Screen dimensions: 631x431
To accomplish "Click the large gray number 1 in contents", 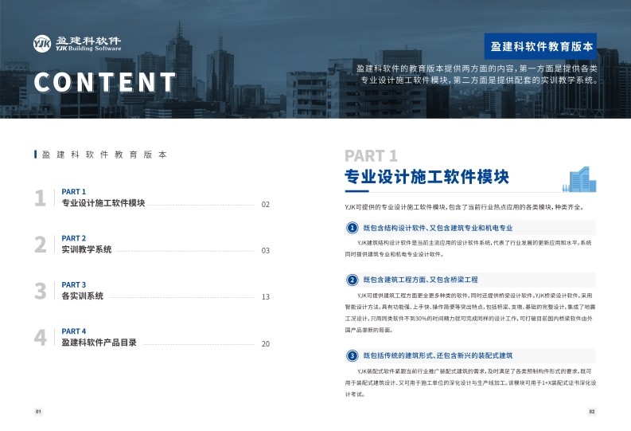I will (x=40, y=199).
